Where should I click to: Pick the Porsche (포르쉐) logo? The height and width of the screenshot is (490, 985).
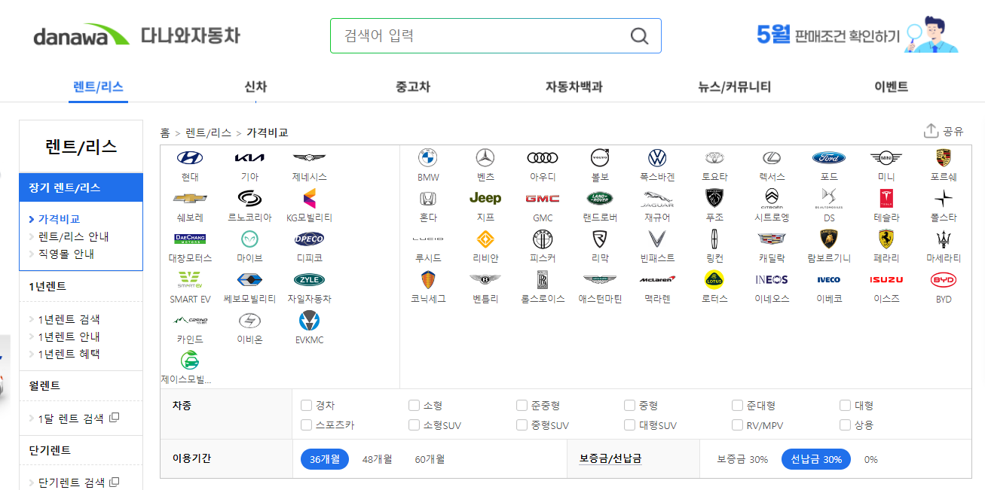click(944, 157)
